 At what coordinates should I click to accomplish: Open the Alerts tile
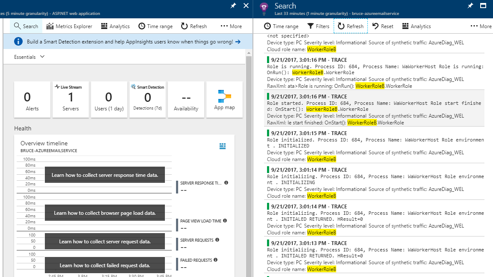coord(32,99)
